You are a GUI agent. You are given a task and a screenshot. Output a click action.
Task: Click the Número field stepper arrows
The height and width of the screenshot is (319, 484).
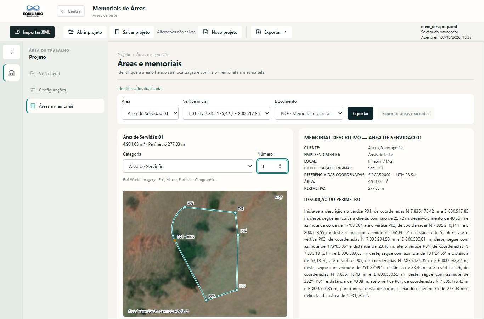coord(280,166)
